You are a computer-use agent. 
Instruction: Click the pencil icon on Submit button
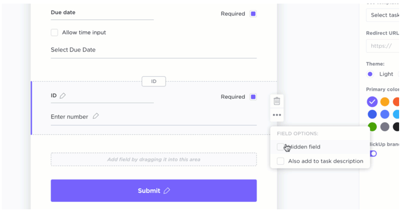tap(167, 191)
